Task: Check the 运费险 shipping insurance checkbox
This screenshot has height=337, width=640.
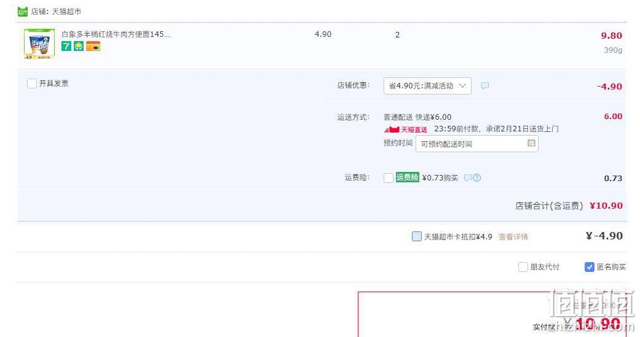Action: (389, 178)
